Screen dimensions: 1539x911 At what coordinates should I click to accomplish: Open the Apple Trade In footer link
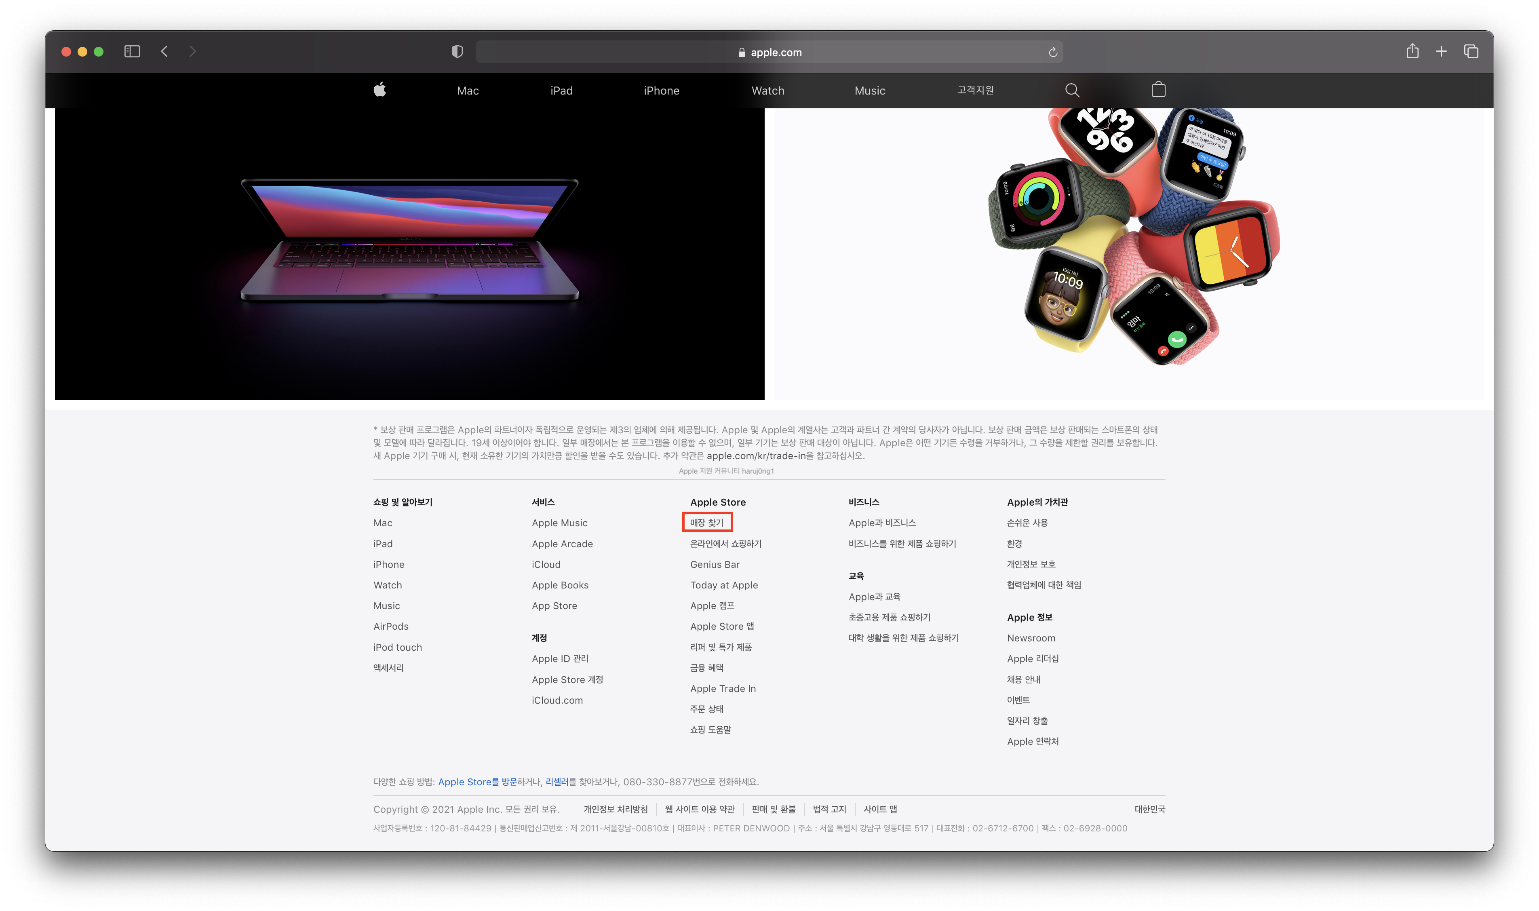point(723,688)
